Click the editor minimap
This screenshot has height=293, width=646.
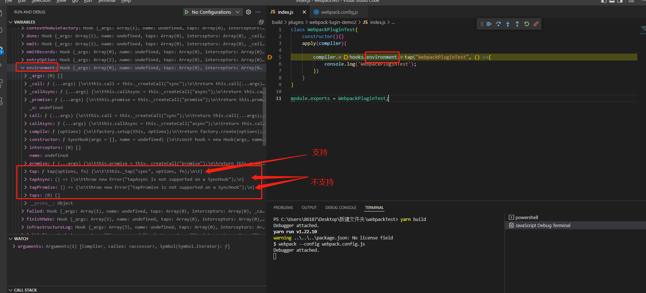[x=643, y=30]
